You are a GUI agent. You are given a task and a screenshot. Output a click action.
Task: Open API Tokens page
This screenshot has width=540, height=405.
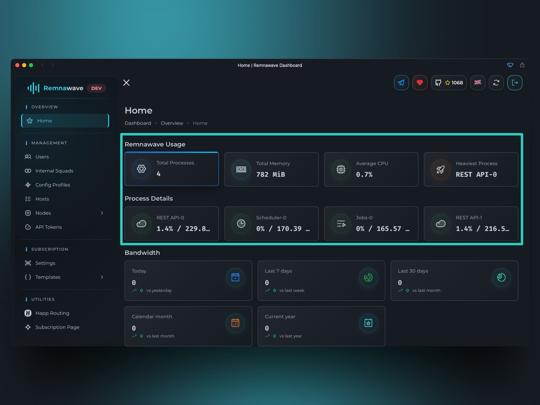48,227
